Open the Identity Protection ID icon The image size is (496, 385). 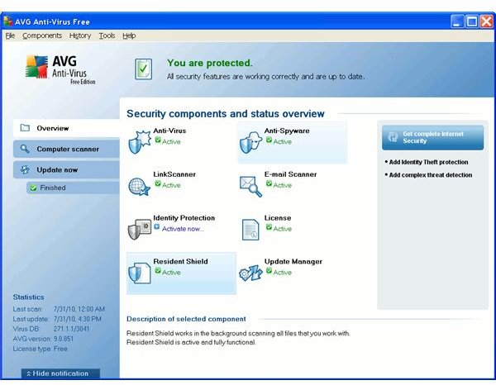139,229
